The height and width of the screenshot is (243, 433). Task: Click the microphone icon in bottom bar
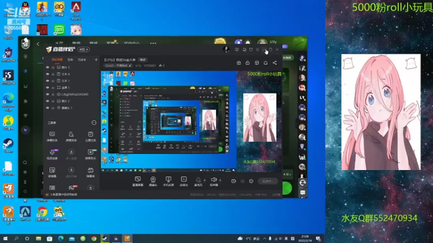click(x=198, y=180)
